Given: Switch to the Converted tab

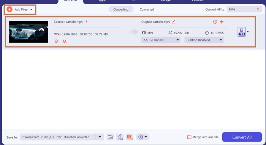Looking at the screenshot, I should 147,10.
